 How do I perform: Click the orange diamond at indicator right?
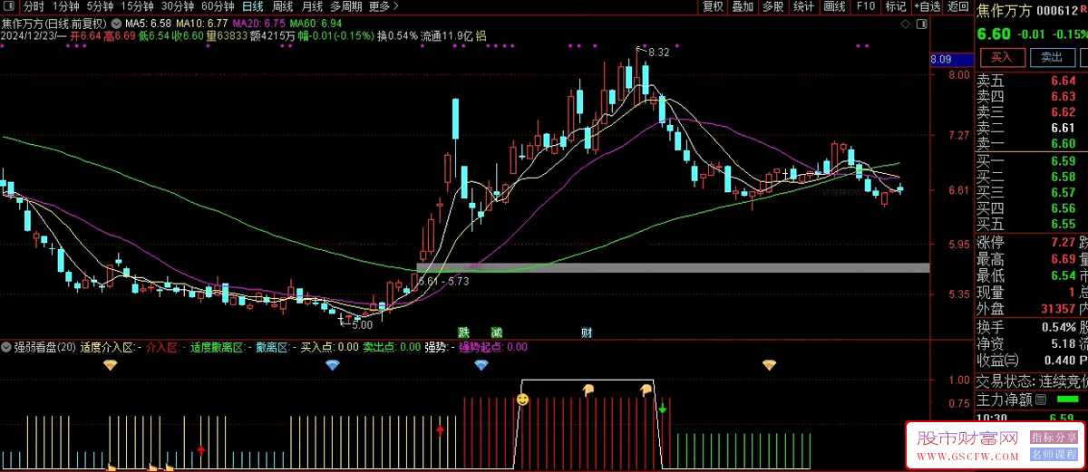point(769,364)
